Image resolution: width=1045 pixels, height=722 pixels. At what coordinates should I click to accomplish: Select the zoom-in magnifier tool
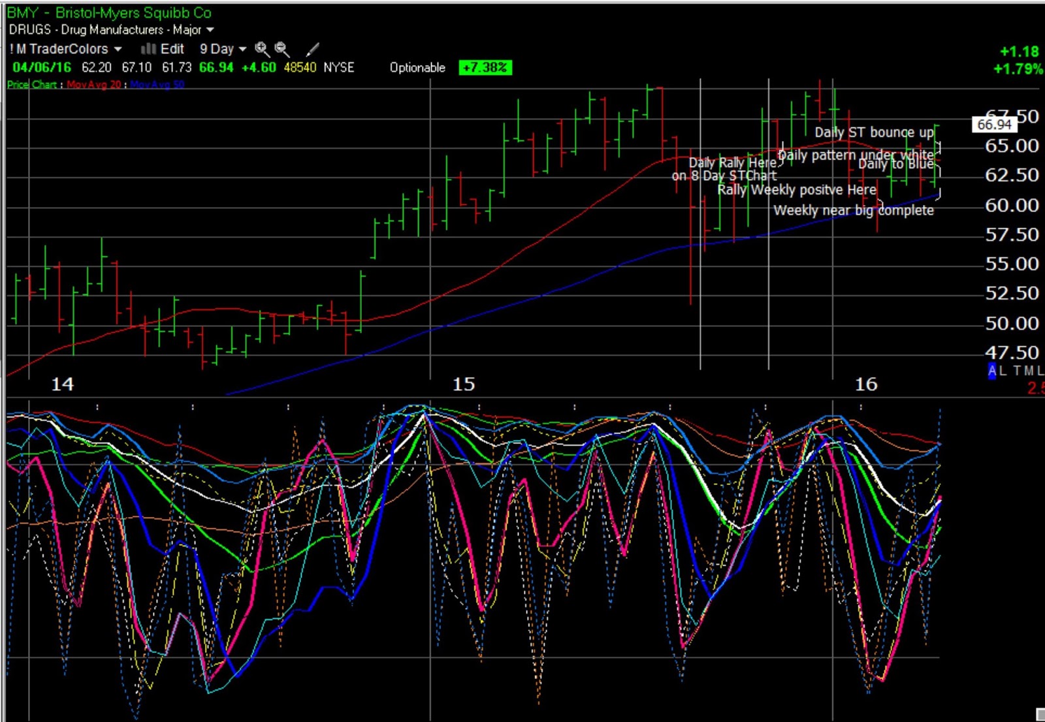click(x=260, y=48)
